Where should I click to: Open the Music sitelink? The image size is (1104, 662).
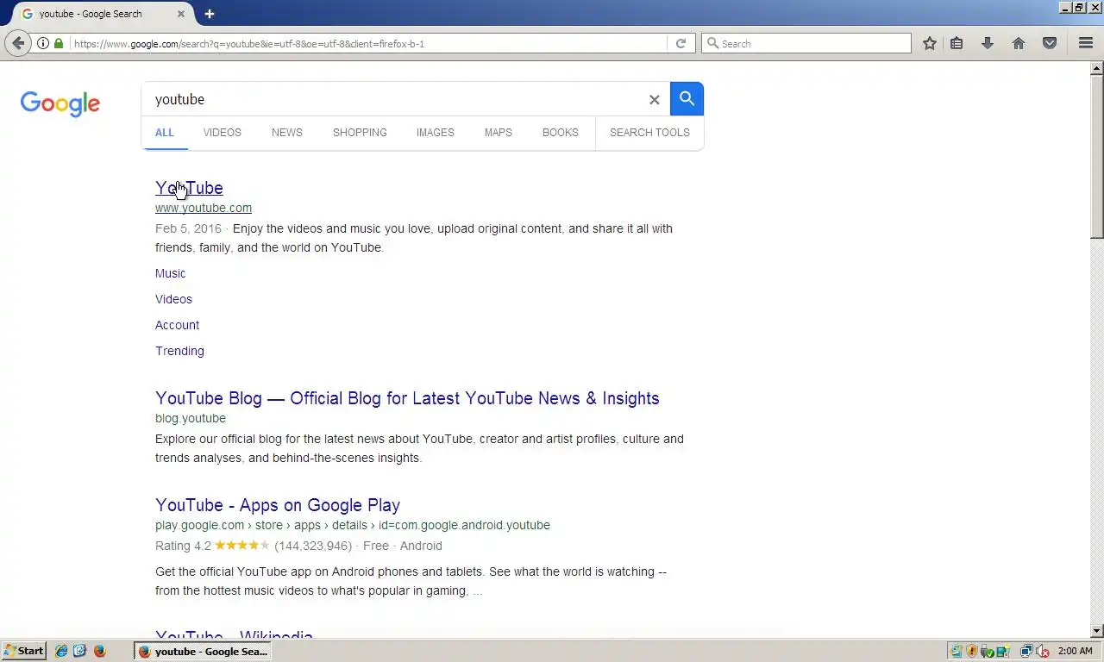click(171, 273)
